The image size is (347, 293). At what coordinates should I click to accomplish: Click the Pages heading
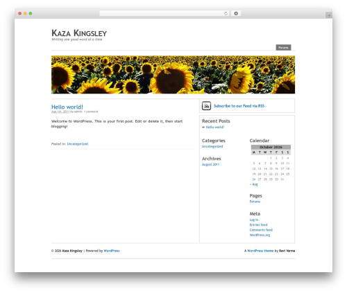coord(256,196)
